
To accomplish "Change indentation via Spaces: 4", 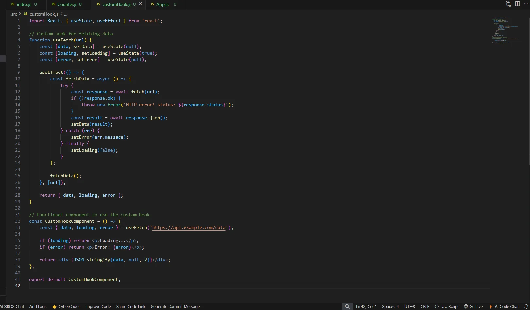I will [x=391, y=306].
